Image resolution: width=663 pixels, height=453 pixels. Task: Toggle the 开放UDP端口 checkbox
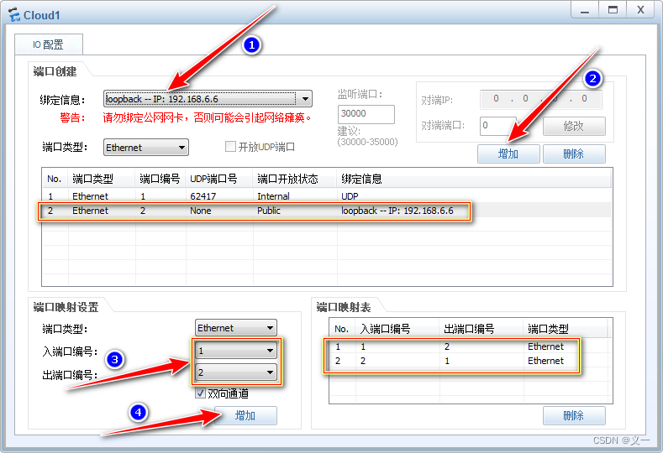pos(230,147)
